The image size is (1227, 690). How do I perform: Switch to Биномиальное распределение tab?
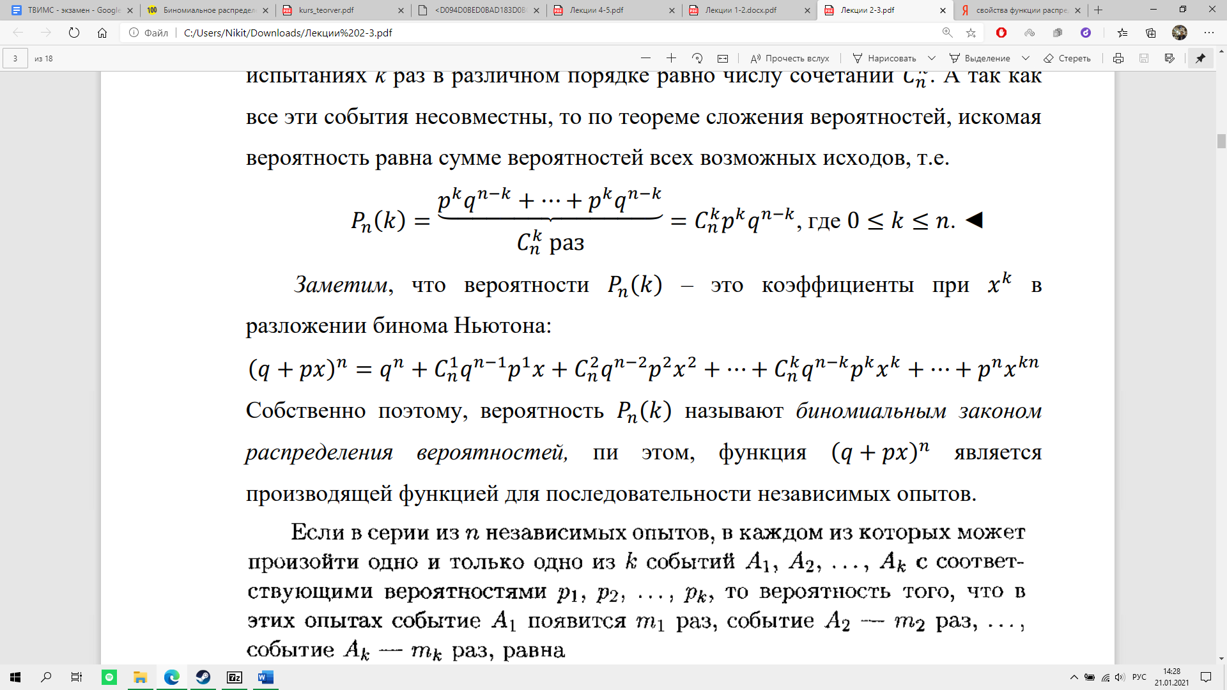[x=208, y=10]
